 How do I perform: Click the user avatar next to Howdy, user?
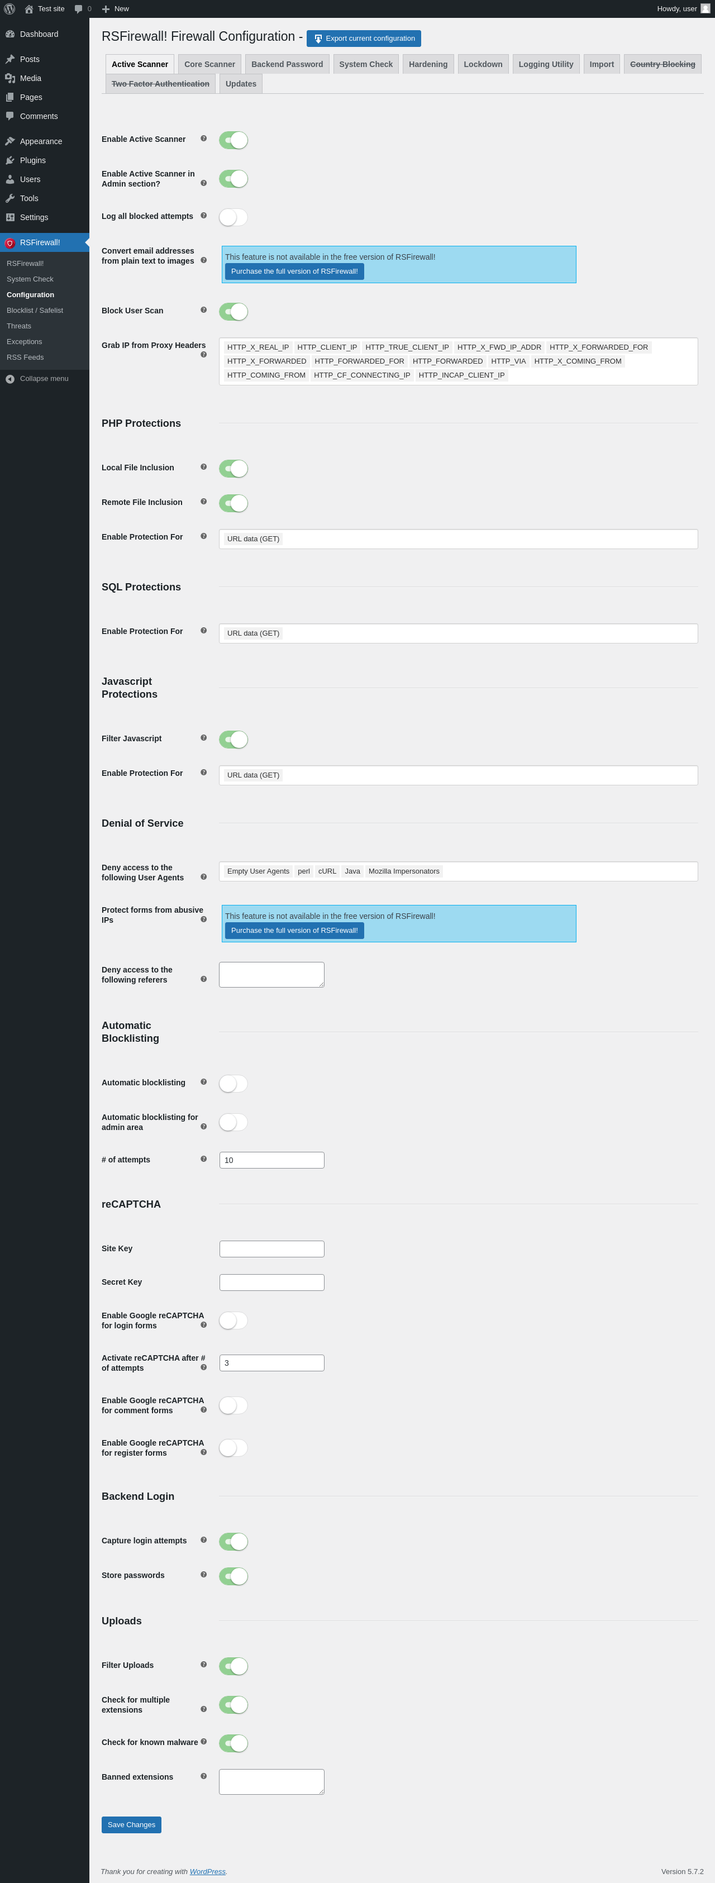coord(705,9)
